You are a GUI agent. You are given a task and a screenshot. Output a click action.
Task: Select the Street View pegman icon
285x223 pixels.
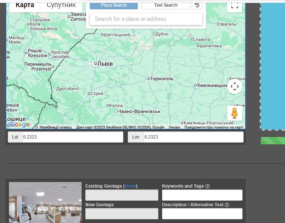[234, 113]
